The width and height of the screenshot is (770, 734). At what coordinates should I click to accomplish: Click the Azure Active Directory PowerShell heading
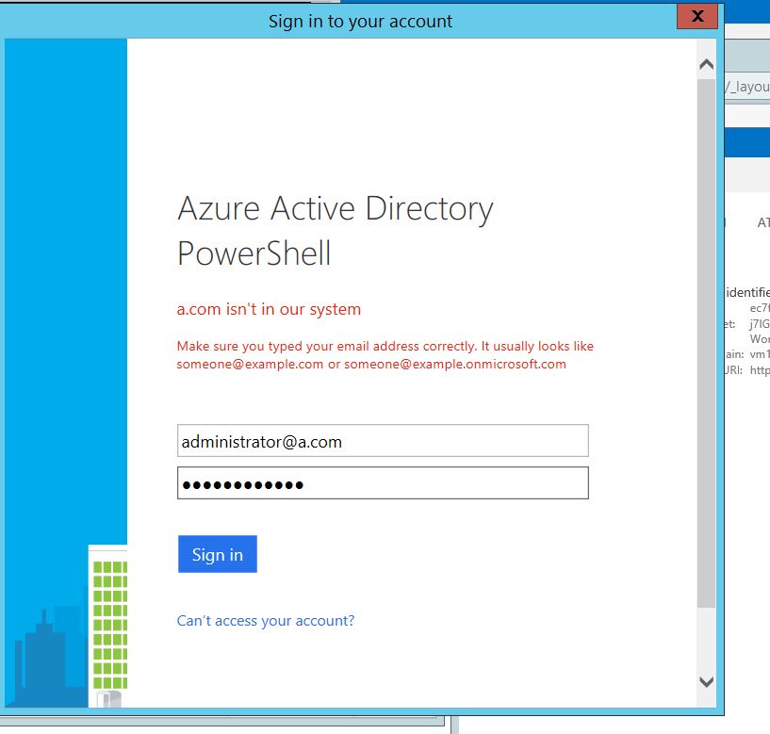pos(335,231)
